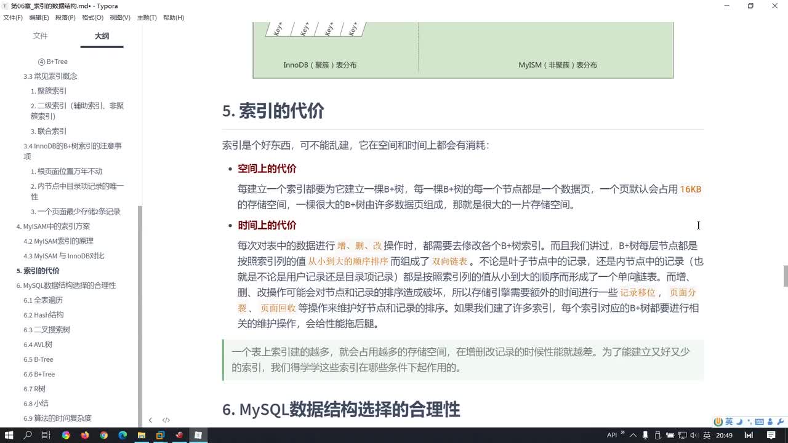Click the heading 5. 索引的代价 in document

pyautogui.click(x=273, y=111)
